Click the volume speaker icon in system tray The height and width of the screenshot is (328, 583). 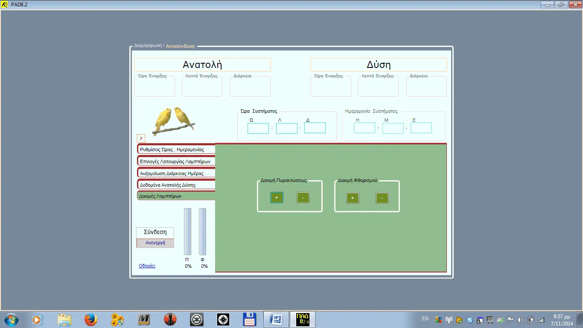coord(520,319)
